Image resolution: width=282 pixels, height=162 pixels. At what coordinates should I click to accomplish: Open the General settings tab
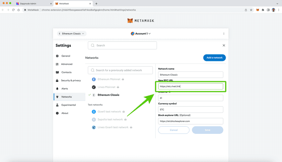65,56
